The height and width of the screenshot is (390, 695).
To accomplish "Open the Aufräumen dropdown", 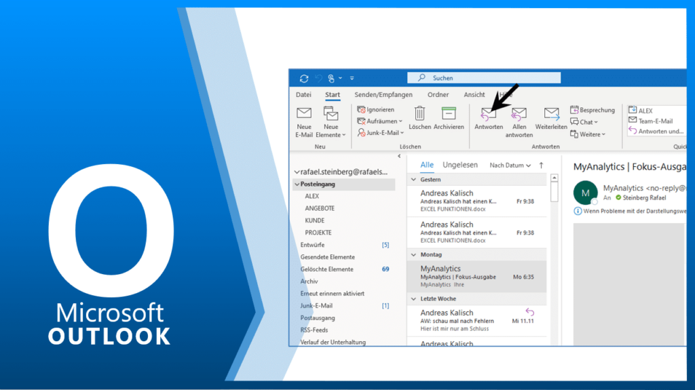I will [379, 121].
